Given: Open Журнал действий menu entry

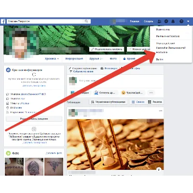Looking at the screenshot, I should (165, 43).
